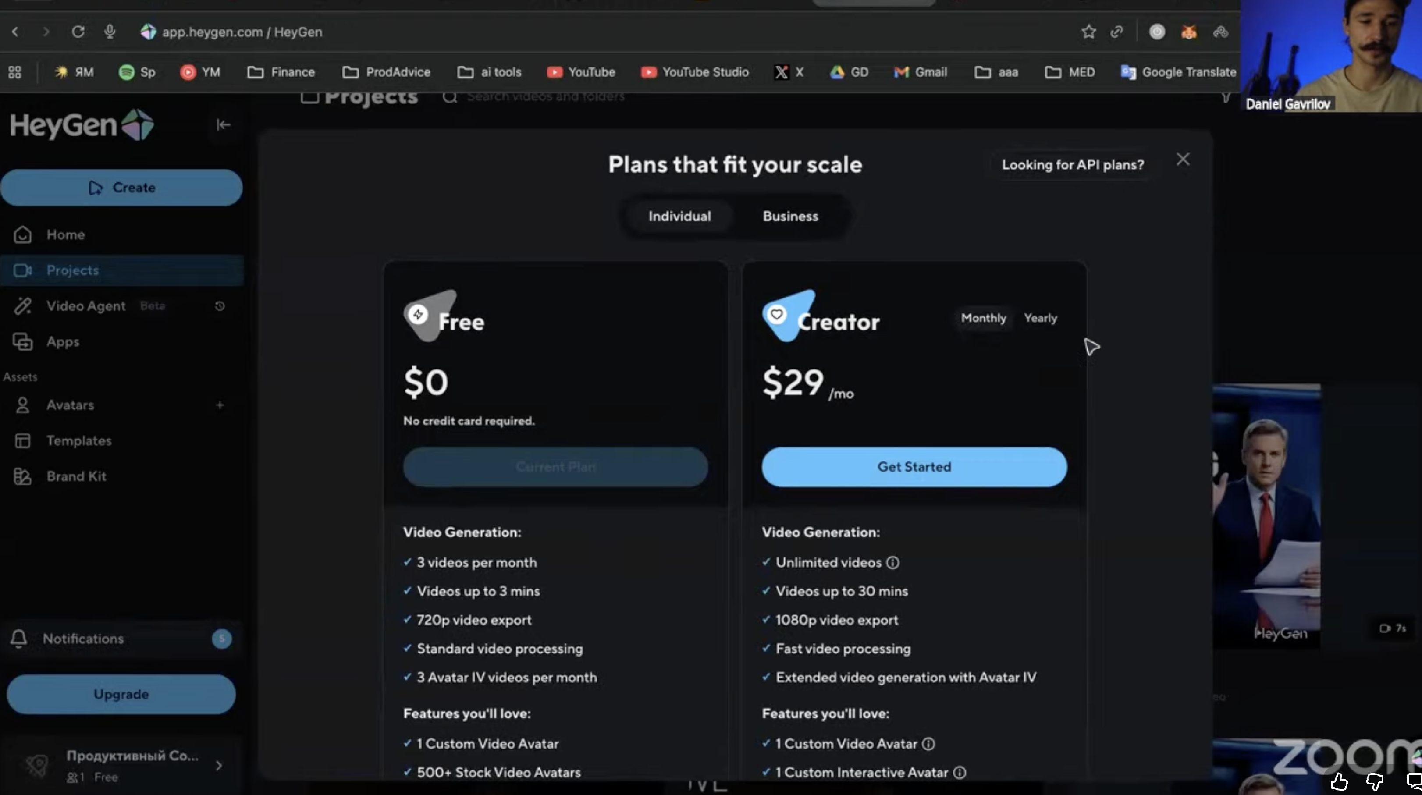The width and height of the screenshot is (1422, 795).
Task: Reload the browser page
Action: click(78, 32)
